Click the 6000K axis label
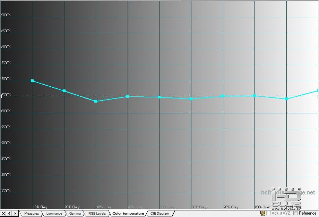 coord(6,111)
